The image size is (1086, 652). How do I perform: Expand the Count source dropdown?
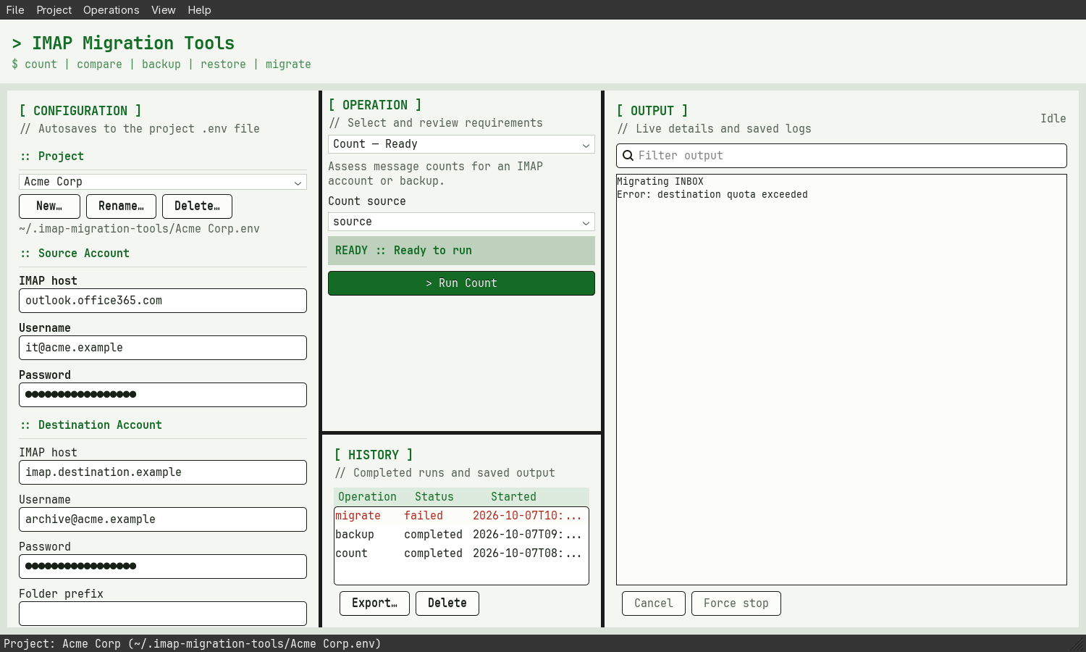pos(461,222)
